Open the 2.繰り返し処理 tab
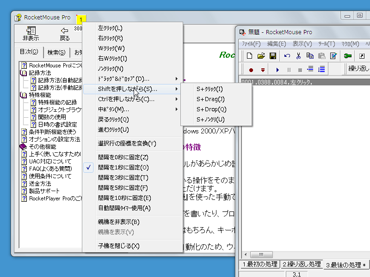 [x=302, y=264]
